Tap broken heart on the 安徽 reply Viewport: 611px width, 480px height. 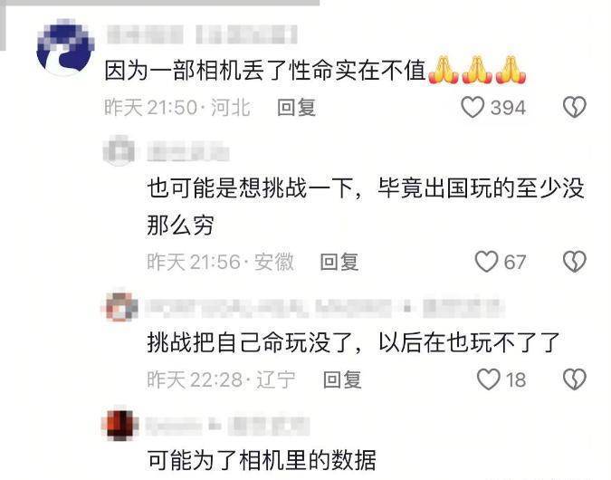point(575,261)
